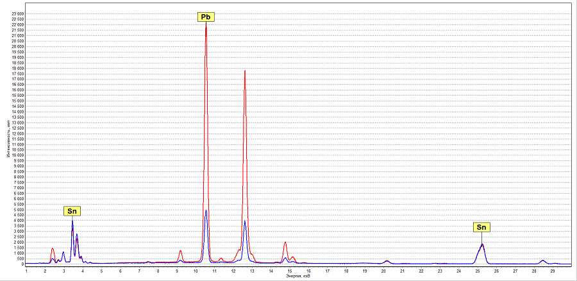Click the vertical intensity axis title
577x281 pixels.
pos(7,139)
